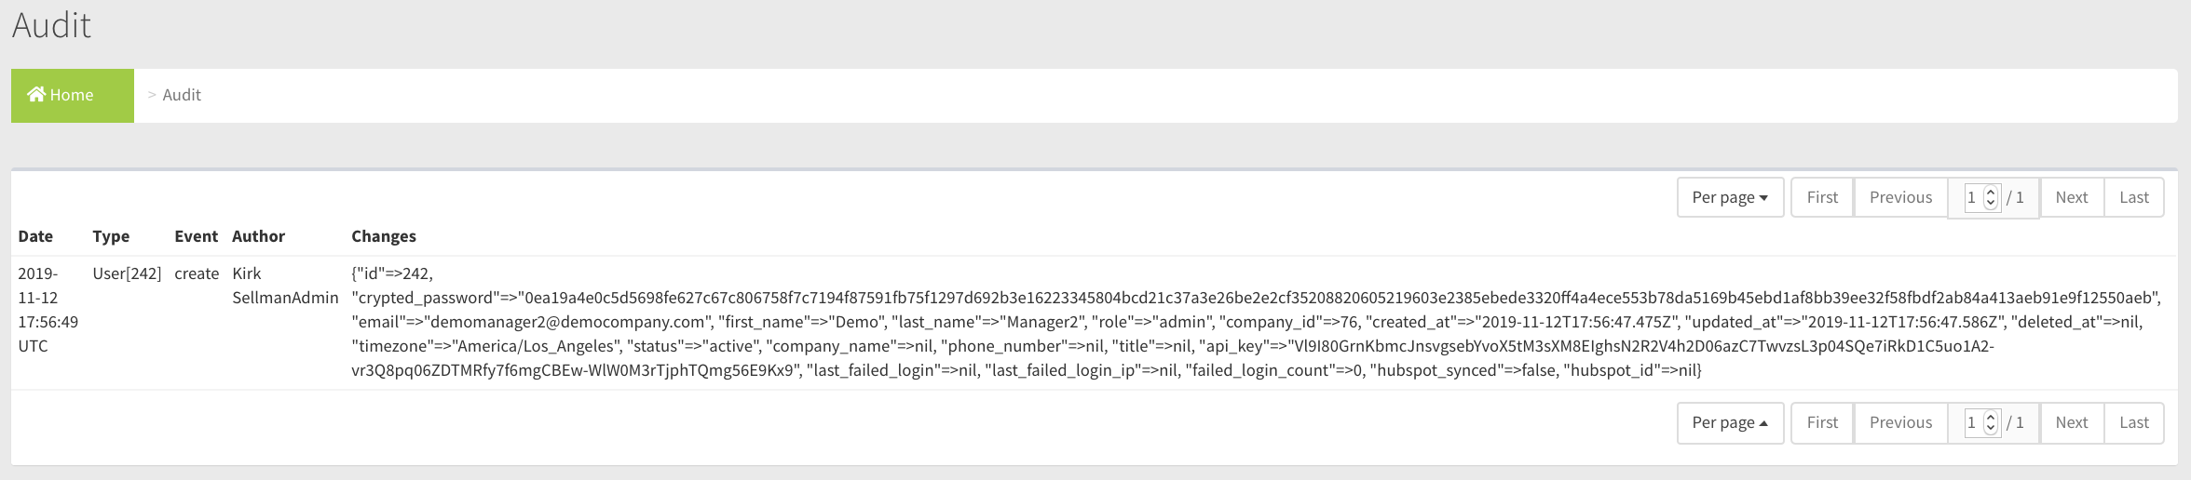Click the page number stepper arrows above the table
This screenshot has width=2191, height=480.
point(1991,197)
